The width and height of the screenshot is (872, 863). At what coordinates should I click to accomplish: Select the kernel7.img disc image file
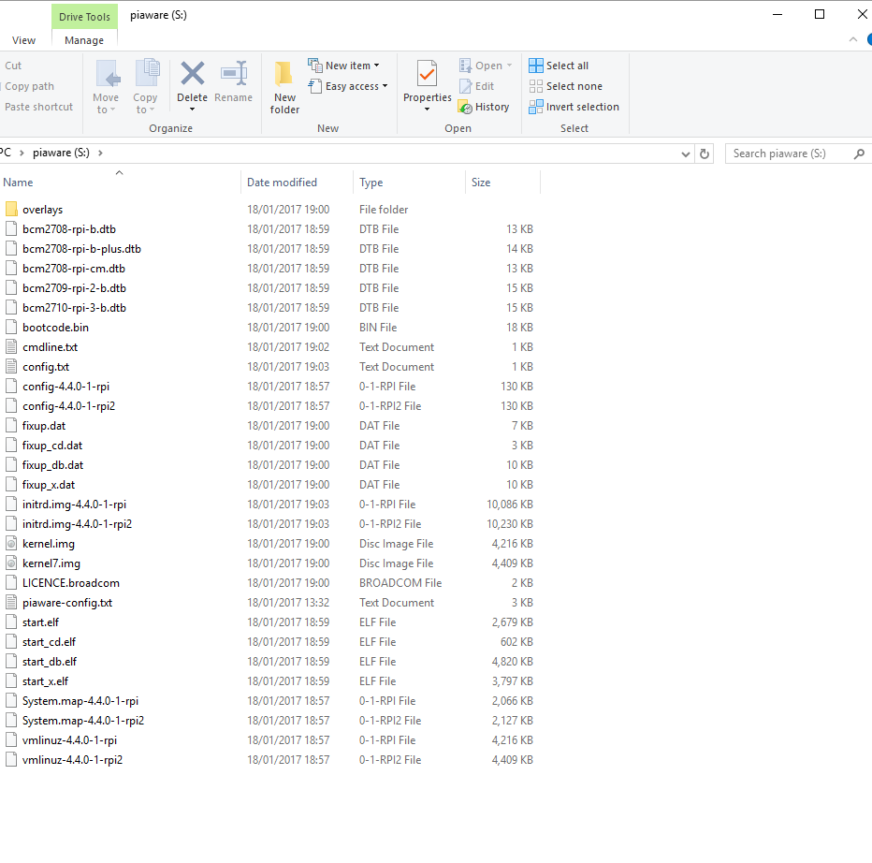(51, 563)
